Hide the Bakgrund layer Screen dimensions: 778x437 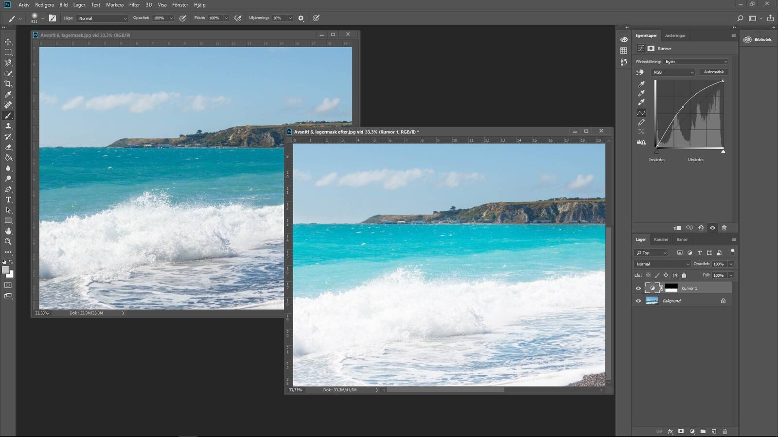[x=638, y=301]
